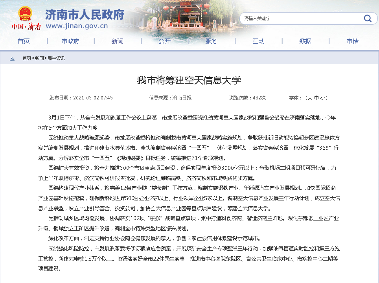
Task: Focus the 请输入关键字 search box
Action: [299, 18]
